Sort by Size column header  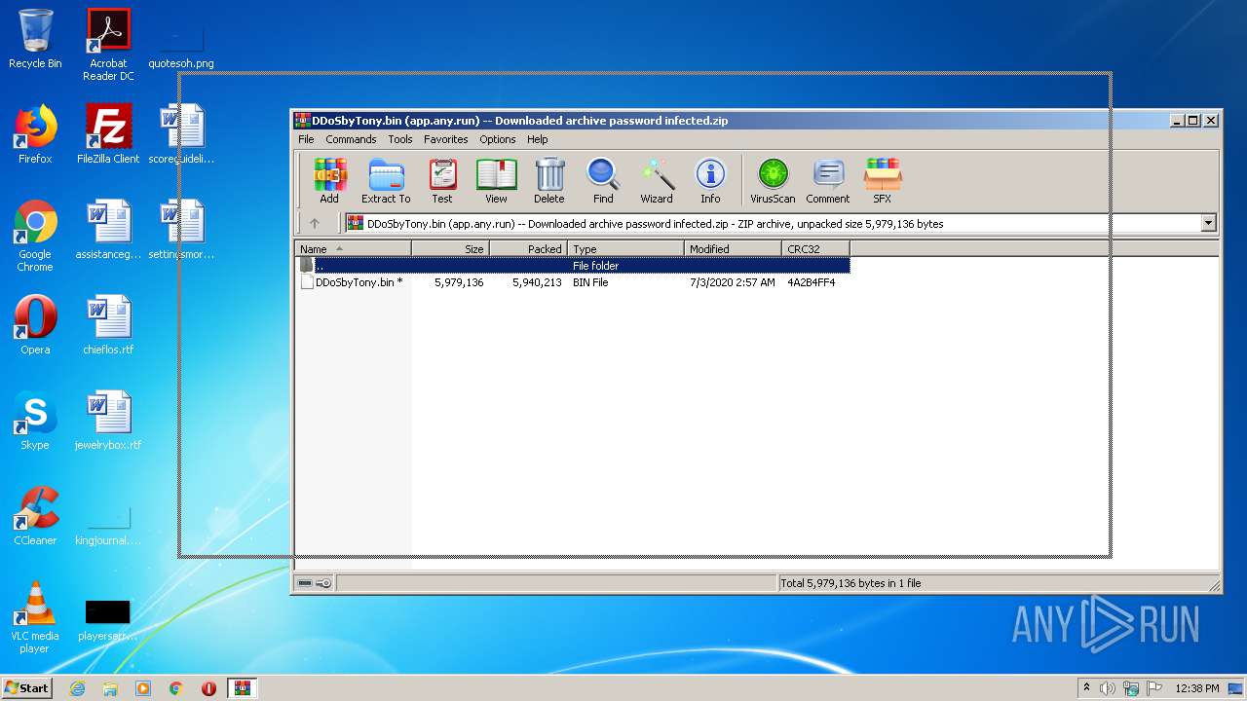(450, 249)
